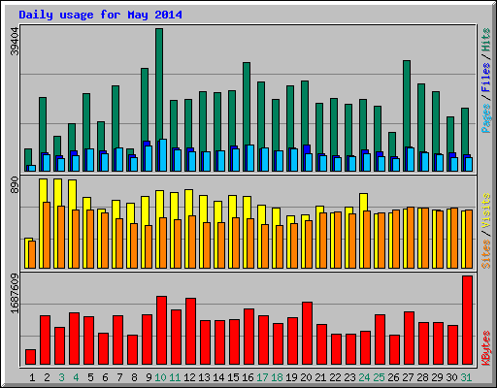Click the orange sites bar for day 28
Screen dimensions: 497x388
pyautogui.click(x=425, y=238)
